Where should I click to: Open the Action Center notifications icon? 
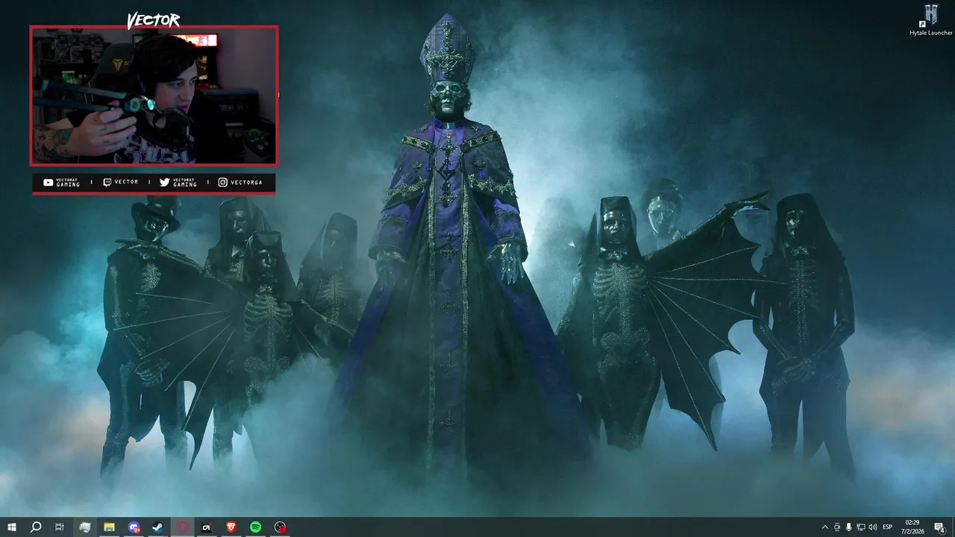point(941,527)
